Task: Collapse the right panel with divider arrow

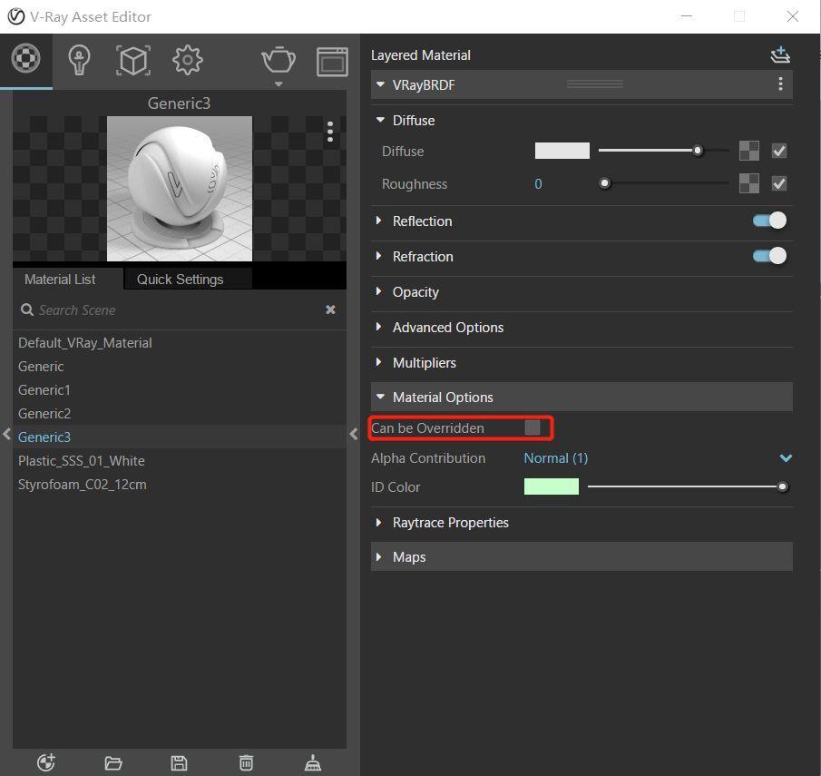Action: coord(354,434)
